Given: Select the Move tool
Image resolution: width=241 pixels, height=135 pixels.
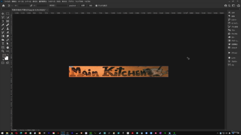Looking at the screenshot, I should click(3, 14).
